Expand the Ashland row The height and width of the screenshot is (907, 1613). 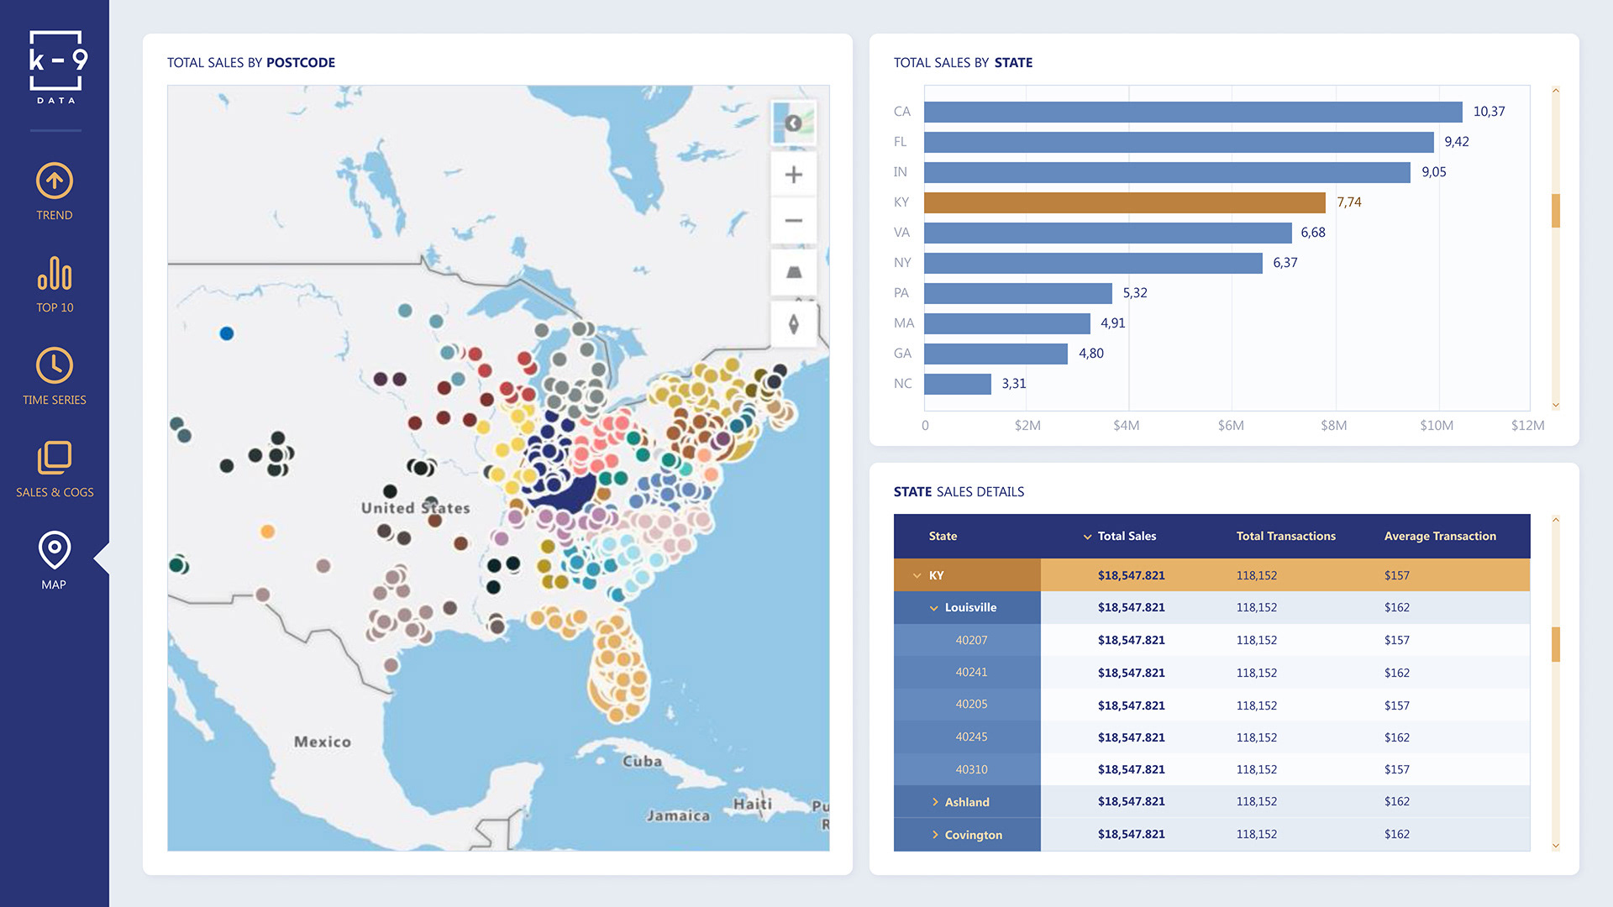[x=934, y=802]
